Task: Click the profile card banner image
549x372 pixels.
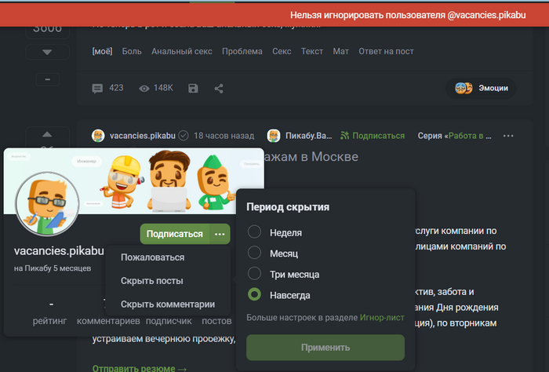Action: click(x=134, y=181)
